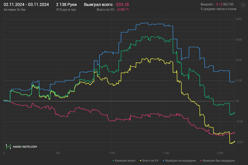Click the -$100 y-axis label

[x=239, y=122]
